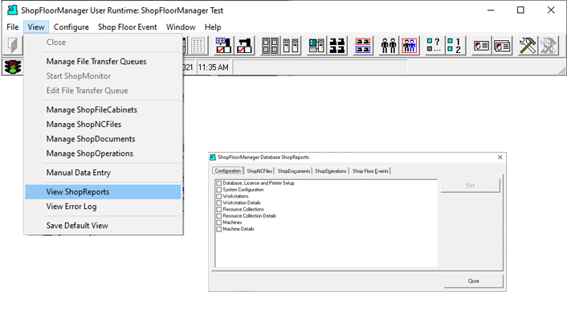Image resolution: width=567 pixels, height=319 pixels.
Task: Close ShopReports dialog with X button
Action: tap(500, 157)
